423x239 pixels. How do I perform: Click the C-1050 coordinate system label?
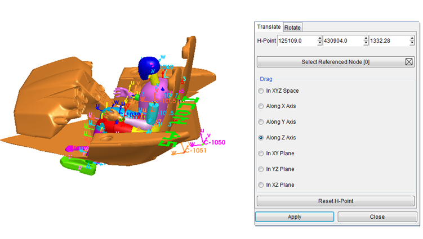tap(215, 142)
